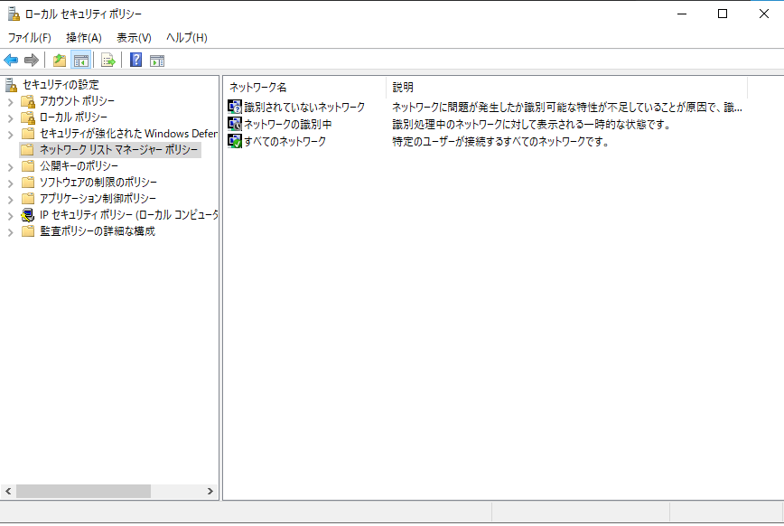Select the アプリケーション制御ポリシー tree label
Viewport: 784px width, 526px height.
coord(98,198)
